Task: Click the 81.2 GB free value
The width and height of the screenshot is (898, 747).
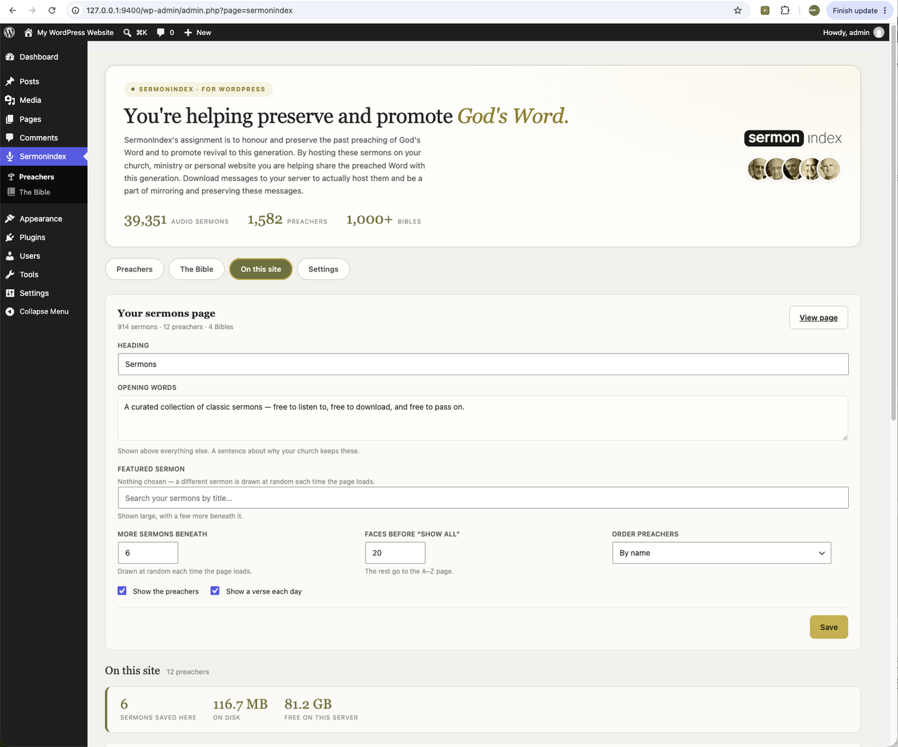Action: pos(308,704)
